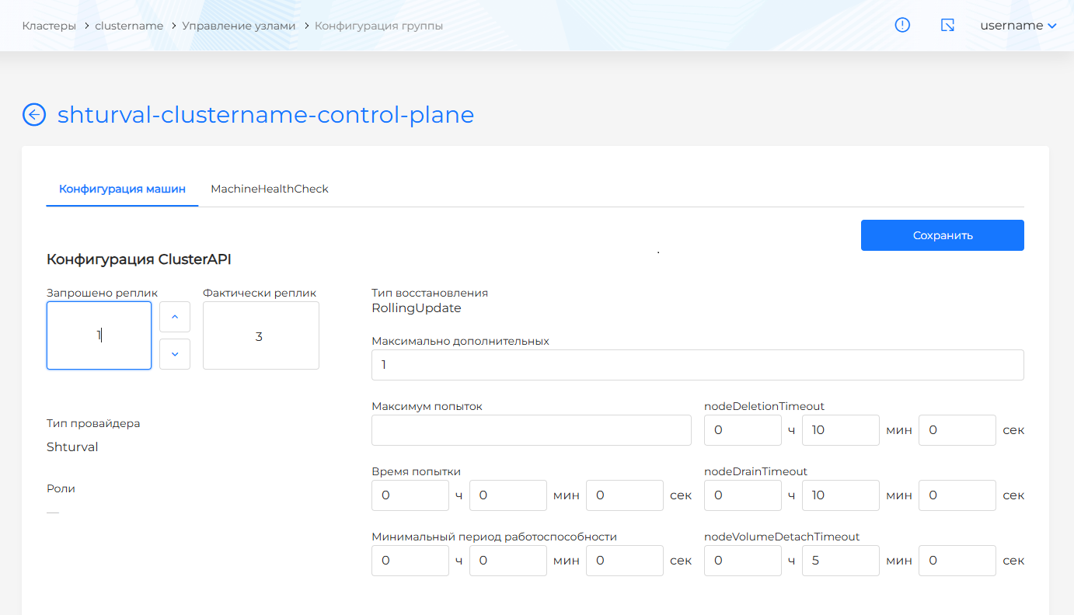The width and height of the screenshot is (1074, 615).
Task: Open clustername breadcrumb link
Action: pyautogui.click(x=129, y=26)
